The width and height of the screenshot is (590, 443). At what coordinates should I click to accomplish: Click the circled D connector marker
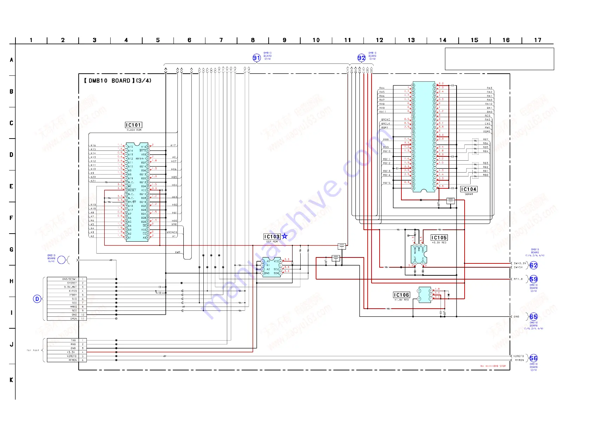click(37, 299)
